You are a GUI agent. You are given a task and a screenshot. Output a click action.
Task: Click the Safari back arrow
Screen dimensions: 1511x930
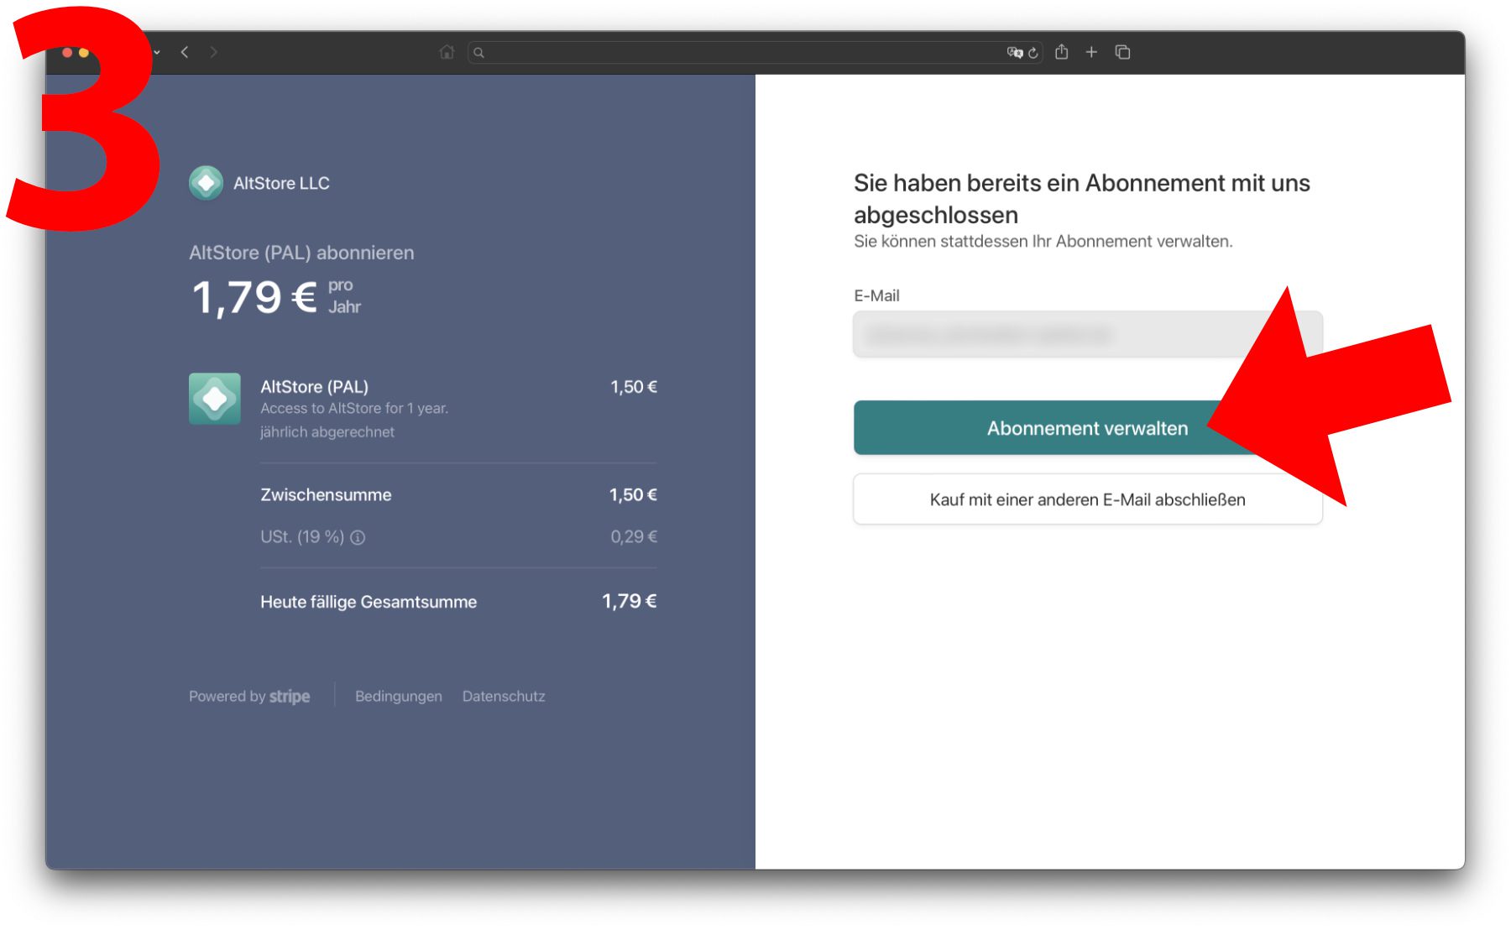pyautogui.click(x=185, y=52)
